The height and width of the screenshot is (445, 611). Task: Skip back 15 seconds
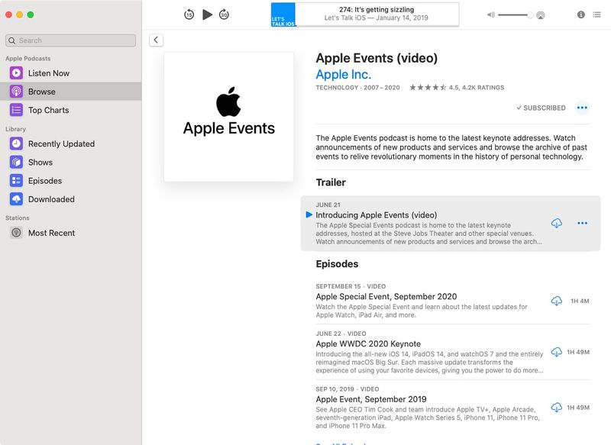click(x=189, y=15)
